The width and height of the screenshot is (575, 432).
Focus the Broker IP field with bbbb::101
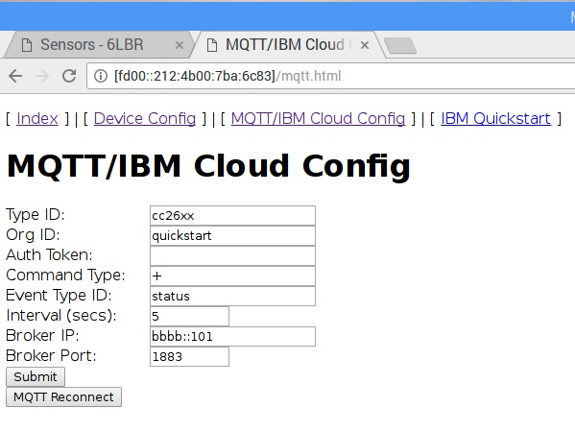coord(232,336)
